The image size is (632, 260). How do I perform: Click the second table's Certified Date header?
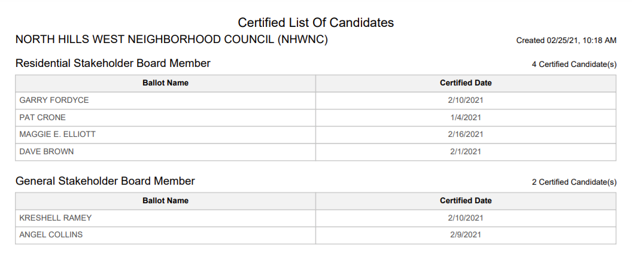pyautogui.click(x=466, y=201)
